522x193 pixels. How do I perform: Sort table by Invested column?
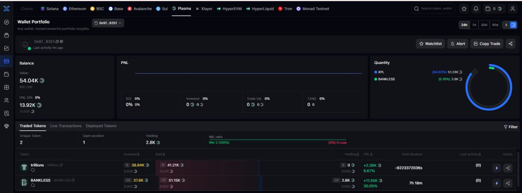131,154
